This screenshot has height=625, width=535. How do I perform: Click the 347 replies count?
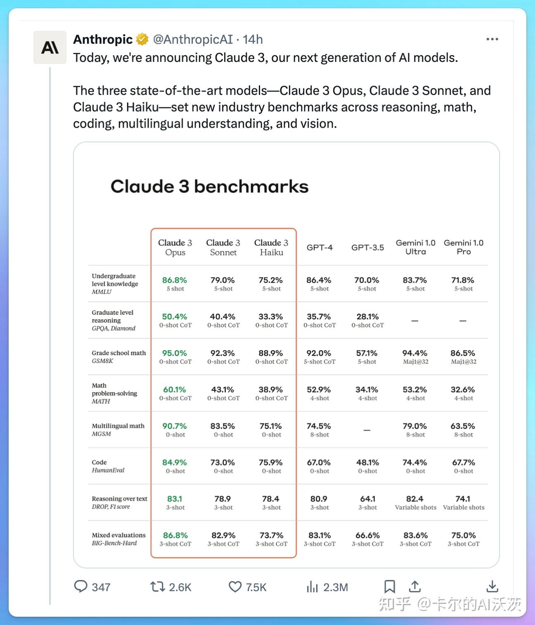(x=101, y=587)
